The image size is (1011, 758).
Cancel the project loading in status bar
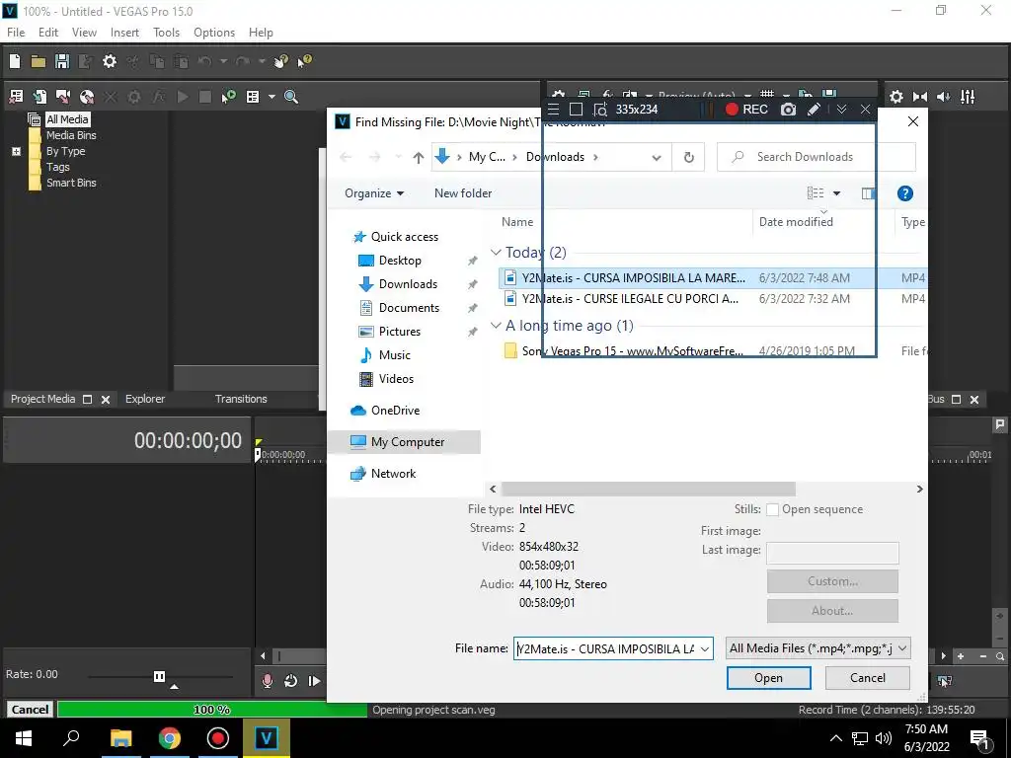tap(30, 710)
